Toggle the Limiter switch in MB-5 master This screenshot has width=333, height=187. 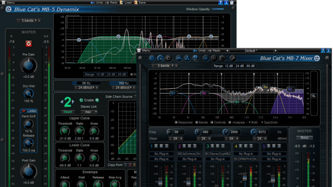click(24, 111)
